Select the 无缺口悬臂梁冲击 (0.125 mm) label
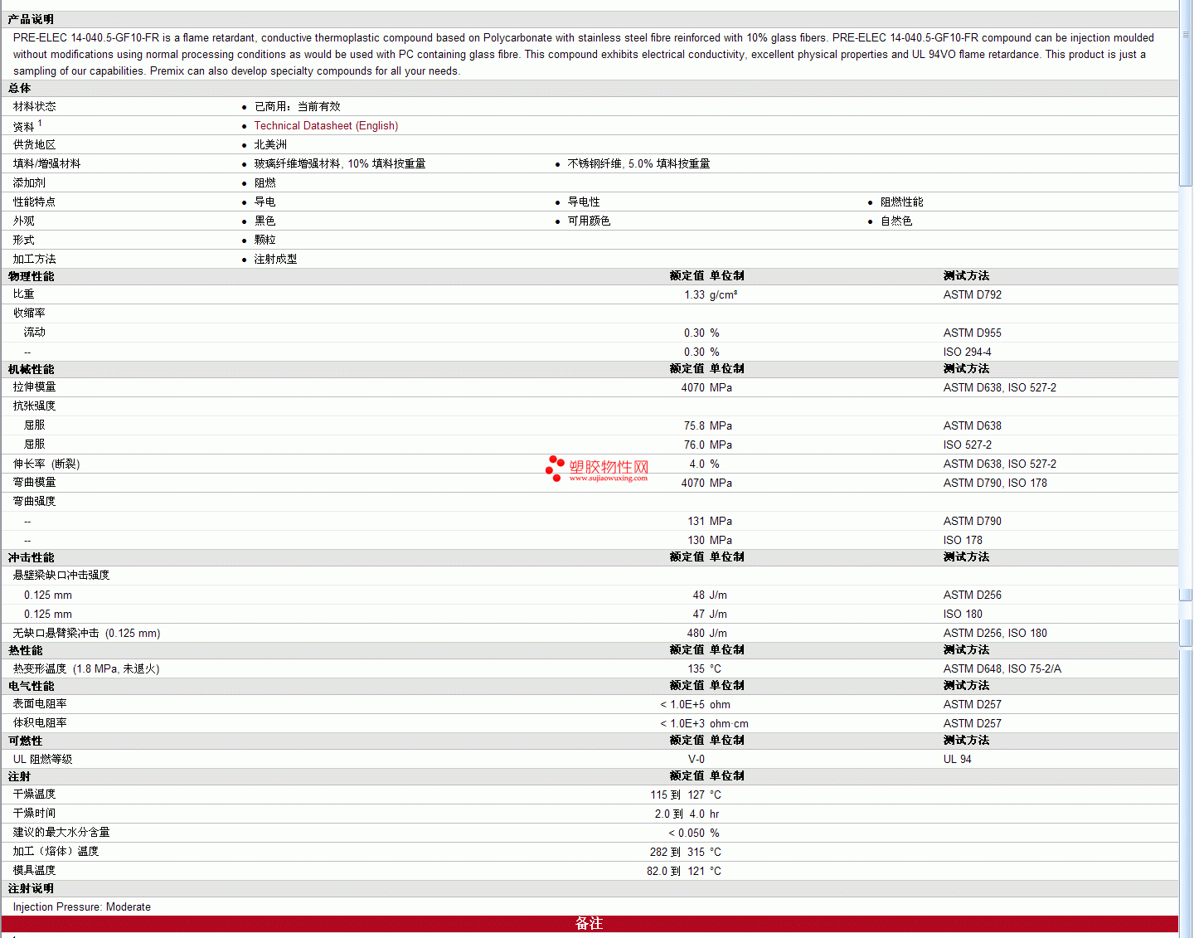Screen dimensions: 1194x938 (x=86, y=634)
